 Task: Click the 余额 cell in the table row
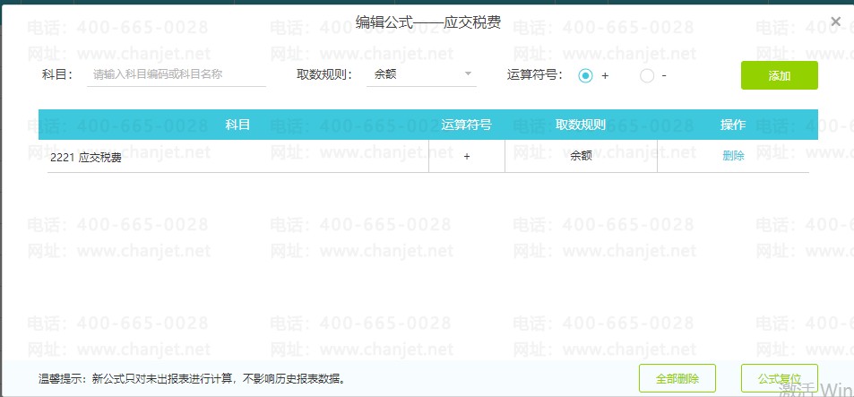tap(582, 156)
